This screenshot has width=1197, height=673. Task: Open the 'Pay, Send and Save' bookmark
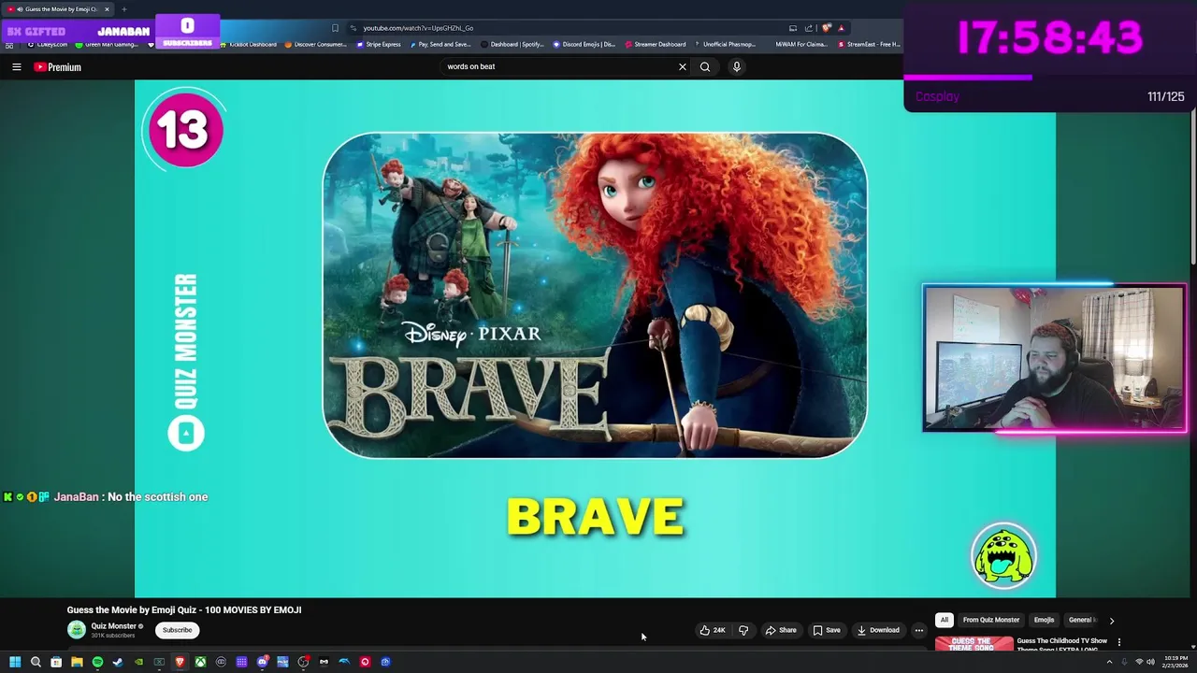(440, 44)
